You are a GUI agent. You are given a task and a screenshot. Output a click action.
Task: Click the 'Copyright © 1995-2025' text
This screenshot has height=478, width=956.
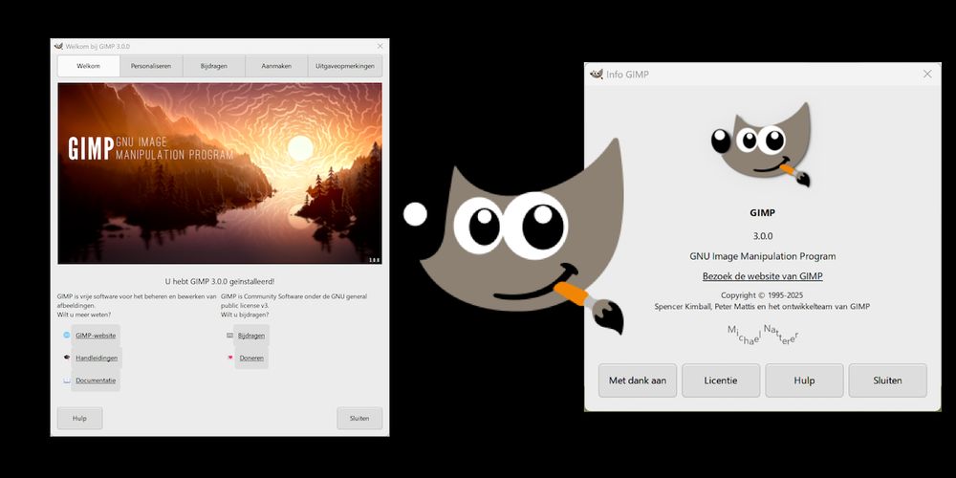pyautogui.click(x=762, y=295)
